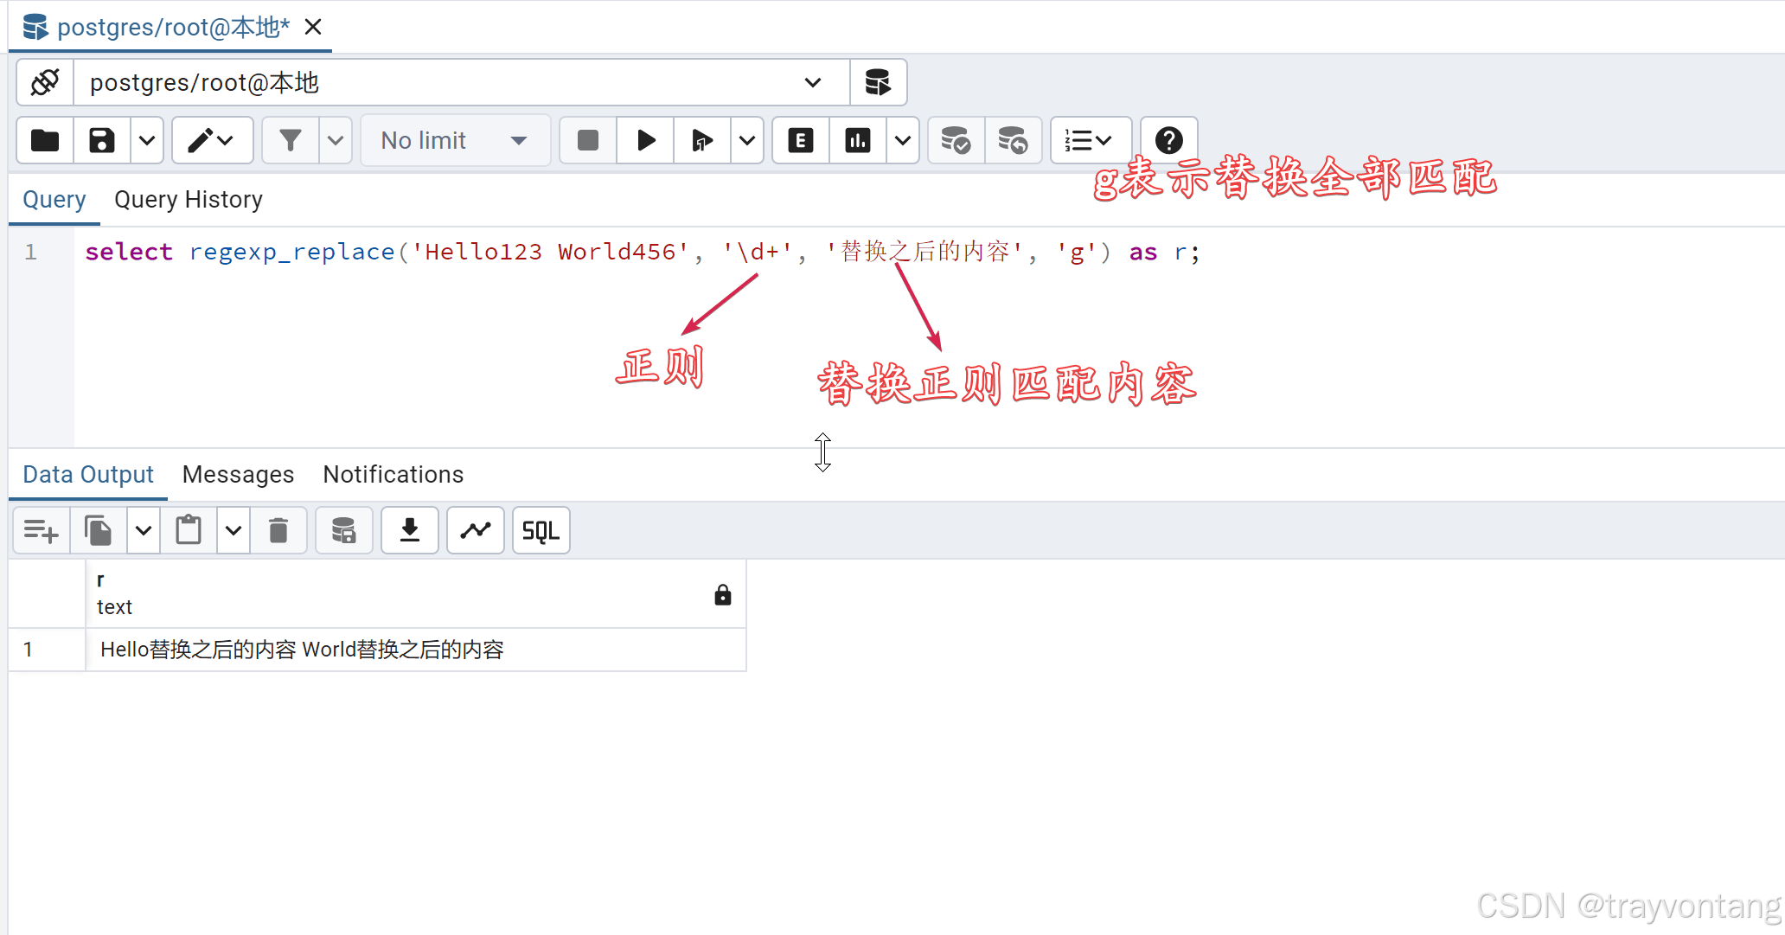This screenshot has width=1785, height=935.
Task: Open the Notifications tab
Action: click(x=393, y=475)
